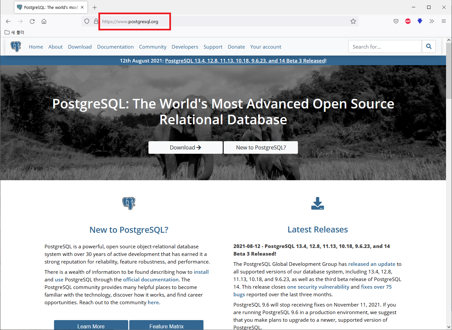Expand more tools overflow chevron
Screen dimensions: 452x330
[x=431, y=21]
